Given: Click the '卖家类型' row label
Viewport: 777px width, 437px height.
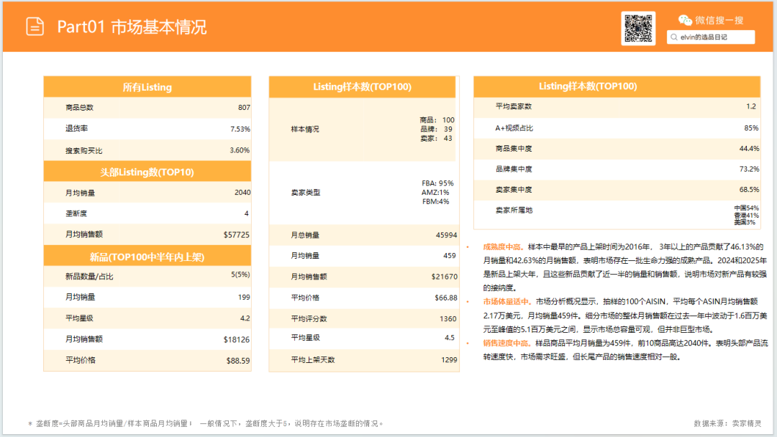Looking at the screenshot, I should (305, 193).
